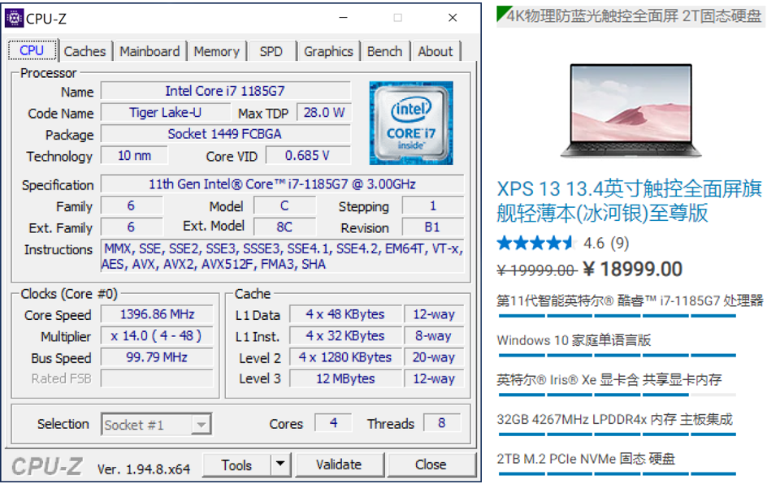
Task: Click the Threads count value 8
Action: pos(442,423)
